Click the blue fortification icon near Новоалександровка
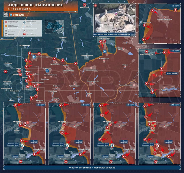 point(34,57)
